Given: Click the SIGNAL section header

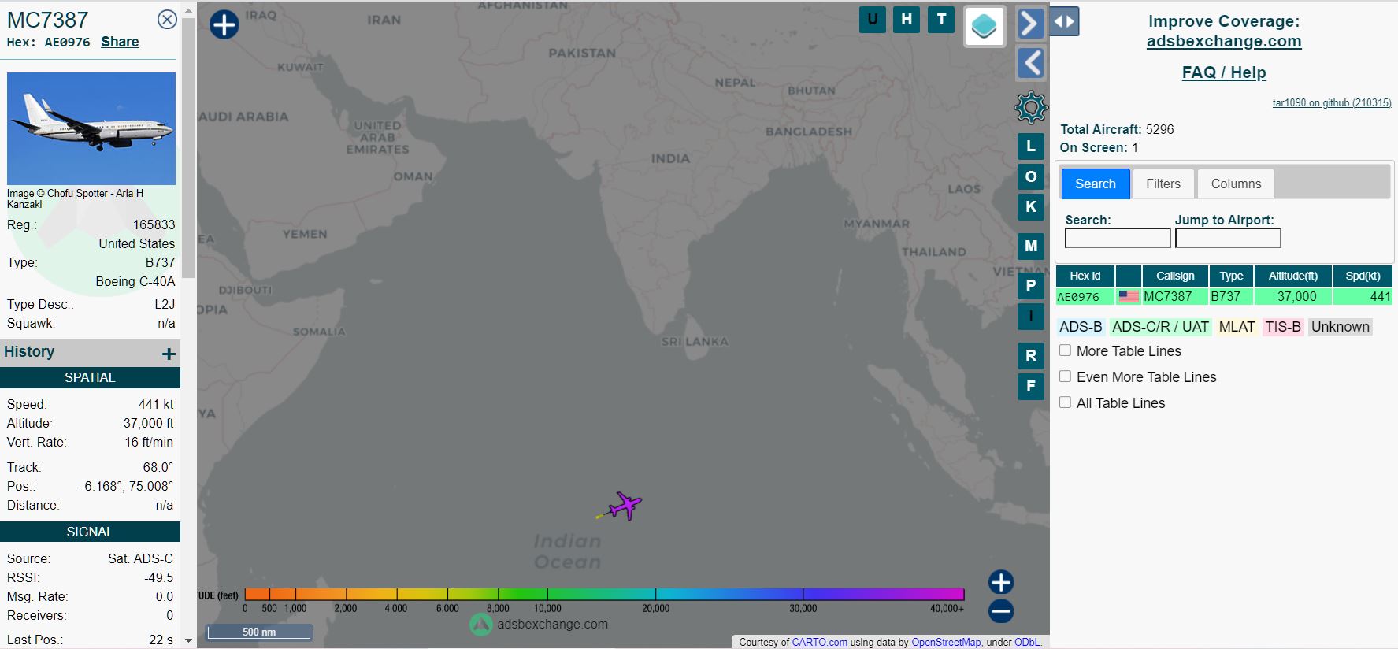Looking at the screenshot, I should coord(90,532).
